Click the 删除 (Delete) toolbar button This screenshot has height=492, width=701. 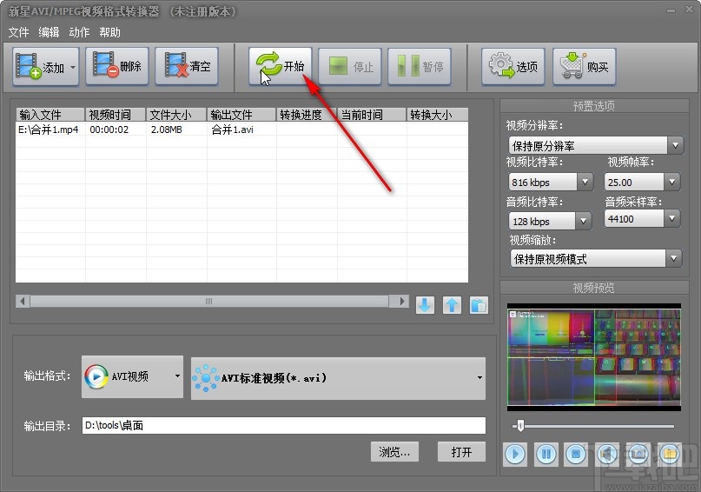117,66
